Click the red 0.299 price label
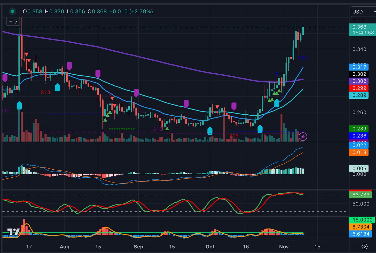Image resolution: width=376 pixels, height=253 pixels. pos(359,88)
